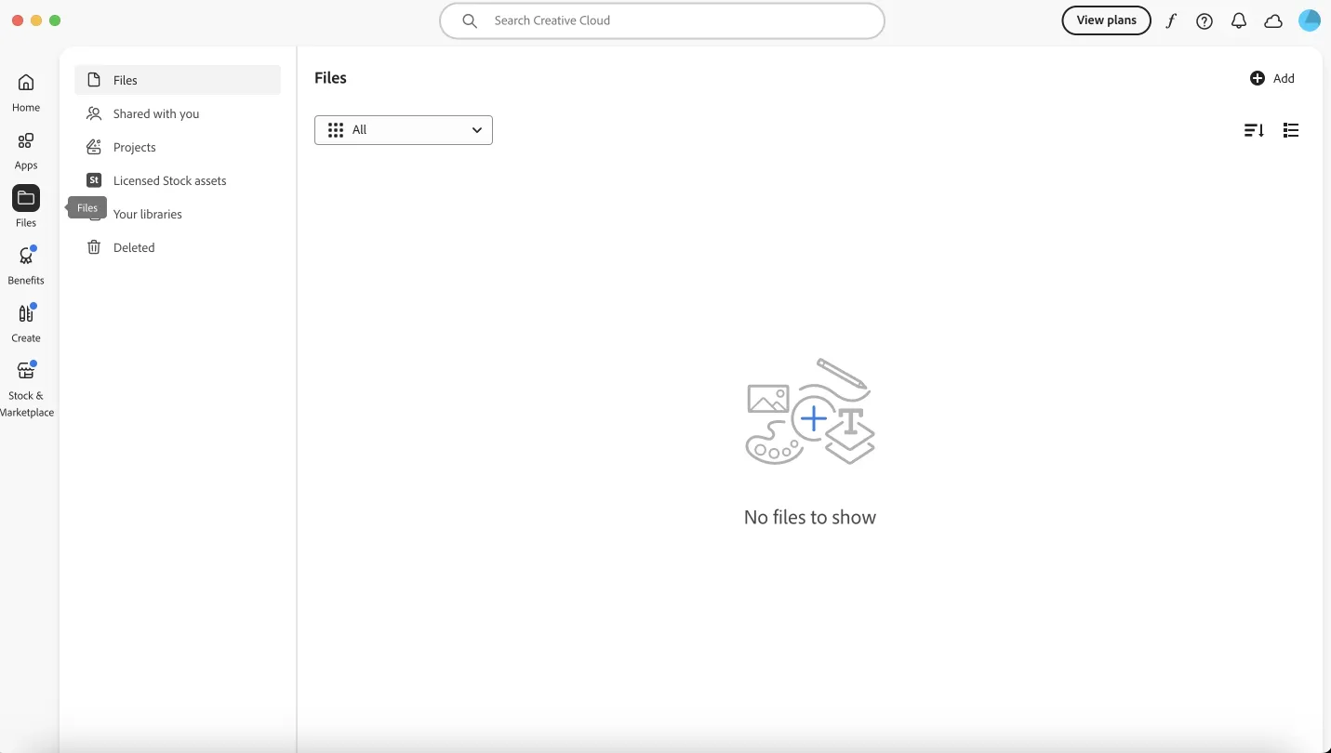Open the Home section in the sidebar
Screen dimensions: 1331x753
25,92
